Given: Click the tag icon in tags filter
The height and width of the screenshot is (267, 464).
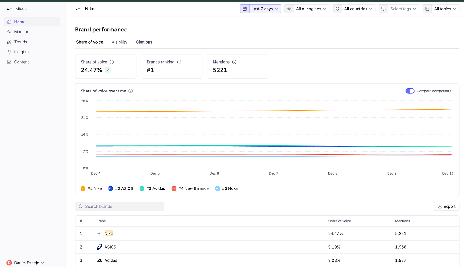Looking at the screenshot, I should click(x=384, y=9).
